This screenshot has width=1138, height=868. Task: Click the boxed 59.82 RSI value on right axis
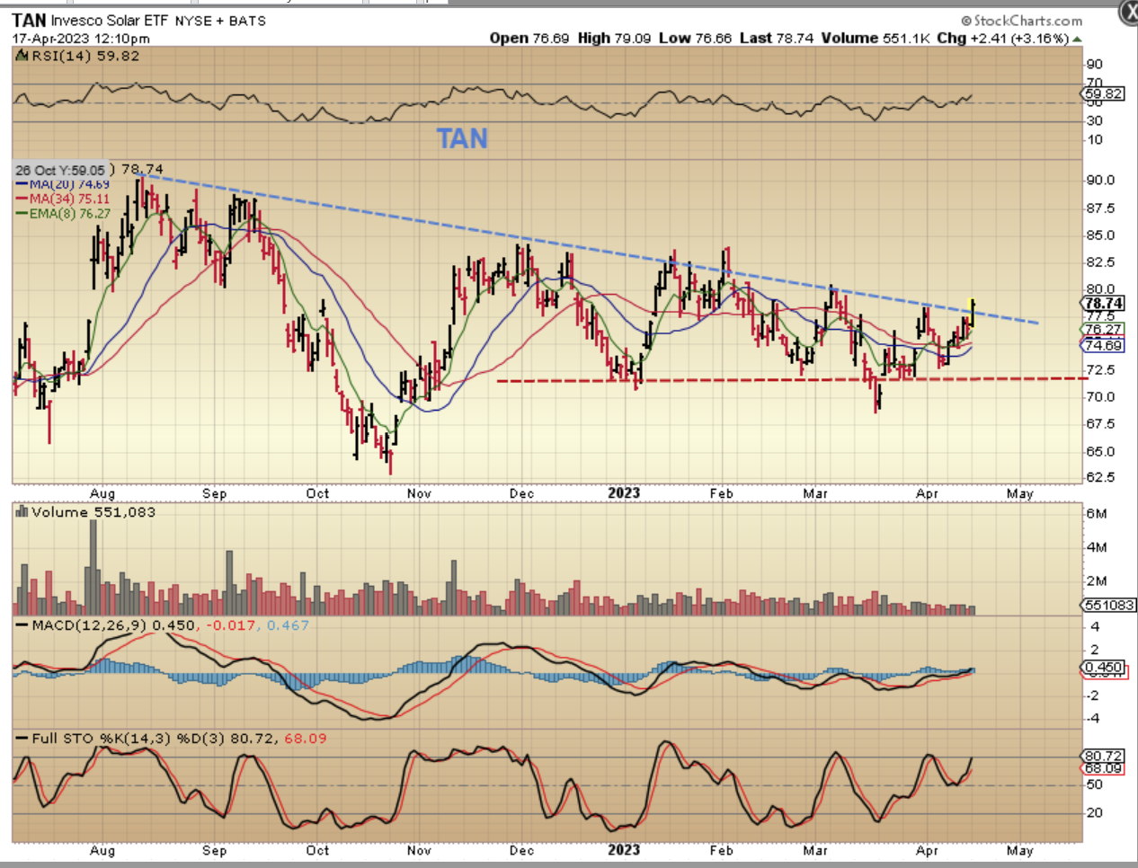tap(1103, 93)
